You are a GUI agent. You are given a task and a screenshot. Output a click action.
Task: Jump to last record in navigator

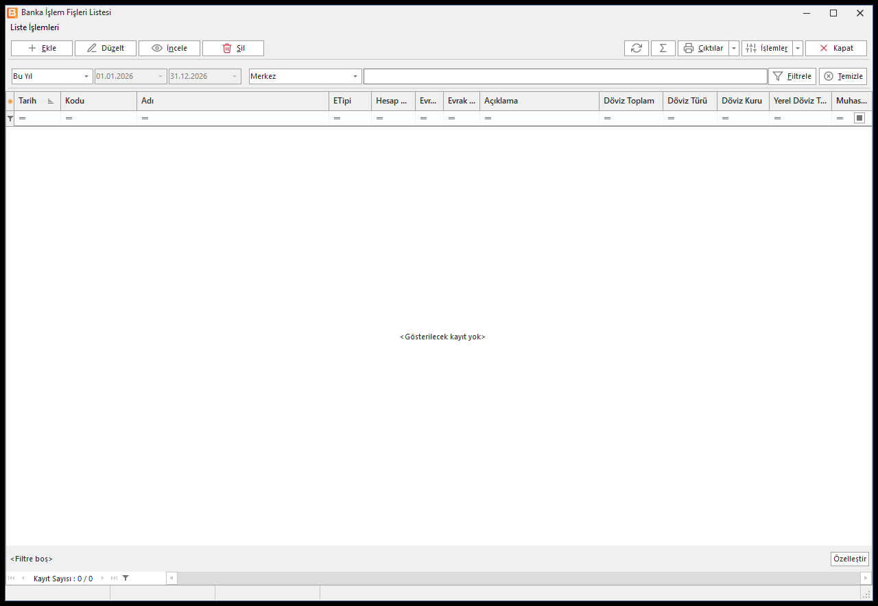tap(114, 578)
